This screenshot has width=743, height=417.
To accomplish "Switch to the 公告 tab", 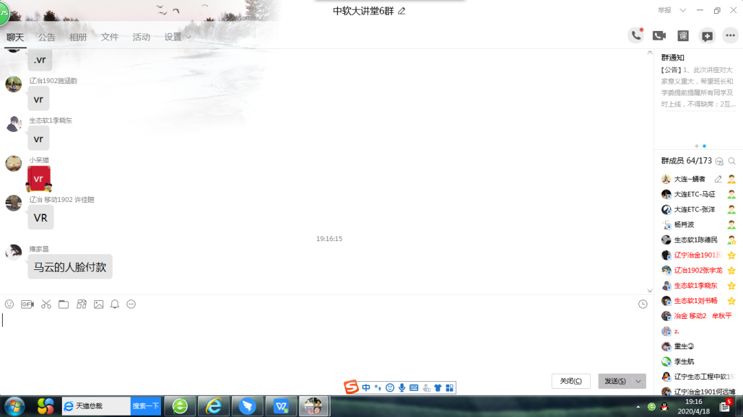I will pos(47,37).
